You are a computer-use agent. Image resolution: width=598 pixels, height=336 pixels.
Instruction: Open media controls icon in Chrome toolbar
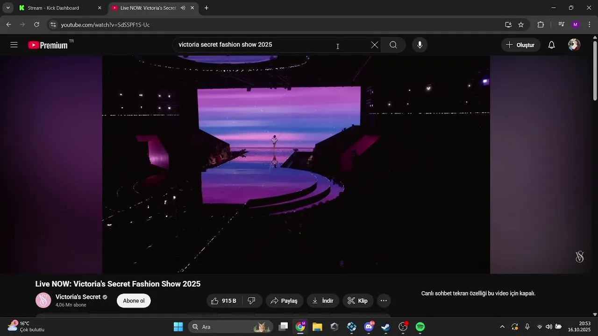(562, 25)
